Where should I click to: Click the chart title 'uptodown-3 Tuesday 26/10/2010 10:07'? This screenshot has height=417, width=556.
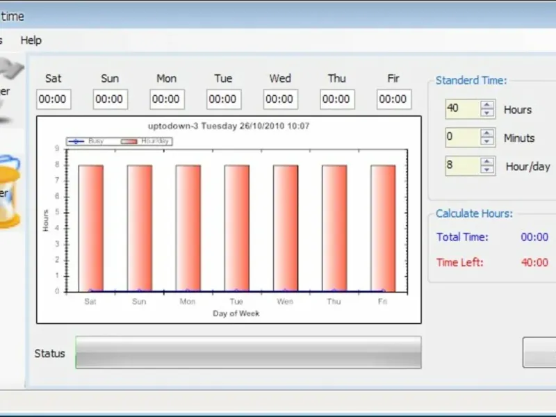229,126
